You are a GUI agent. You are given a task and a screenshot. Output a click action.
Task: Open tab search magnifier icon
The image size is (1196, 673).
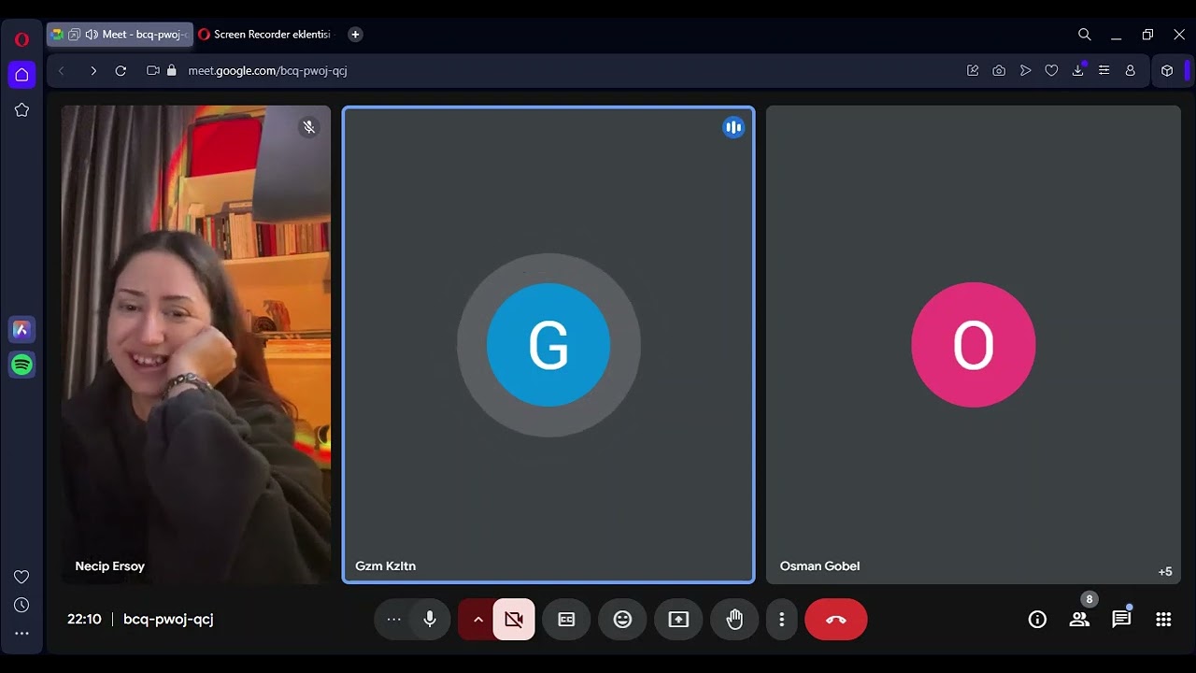click(x=1084, y=35)
